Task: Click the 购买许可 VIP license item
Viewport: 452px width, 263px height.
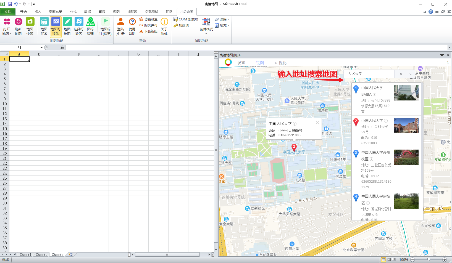Action: point(148,25)
